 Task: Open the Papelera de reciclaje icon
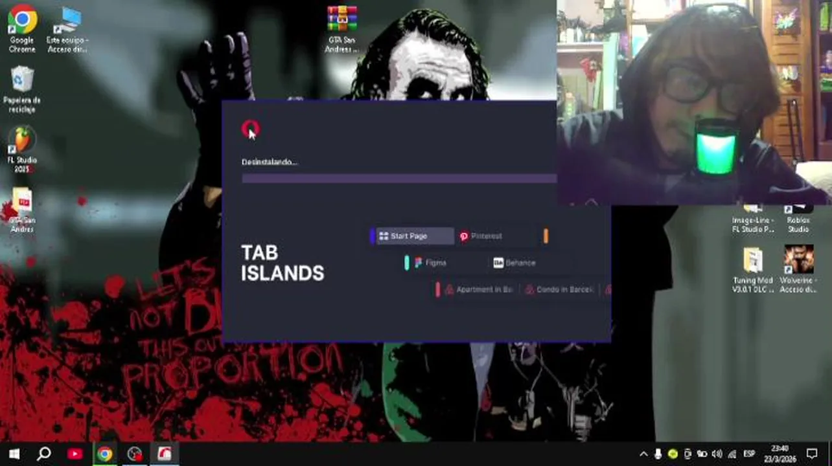pyautogui.click(x=22, y=89)
